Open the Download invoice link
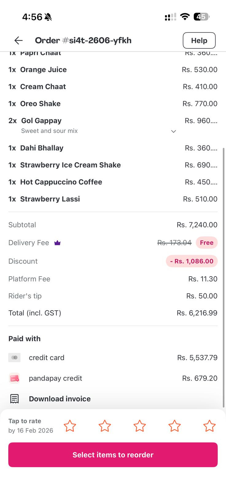Screen dimensions: 226x493 click(60, 399)
